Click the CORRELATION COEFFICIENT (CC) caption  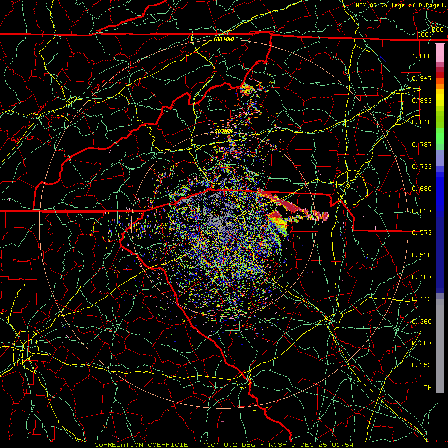tap(157, 445)
